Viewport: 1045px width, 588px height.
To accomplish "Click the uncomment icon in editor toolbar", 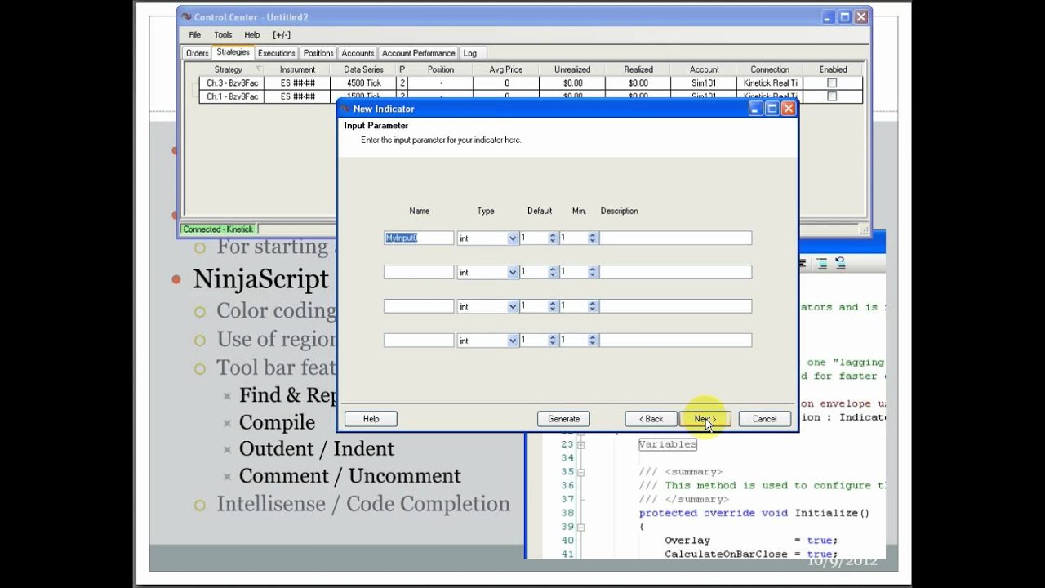I will [x=841, y=264].
